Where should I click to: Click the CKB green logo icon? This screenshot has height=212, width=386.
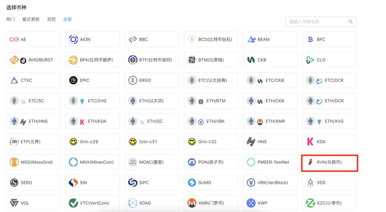251,60
